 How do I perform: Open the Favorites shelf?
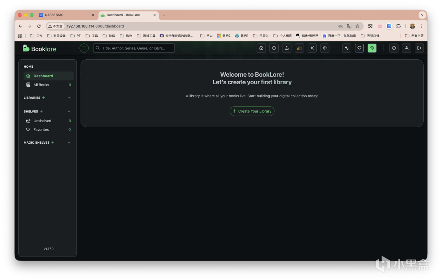(x=48, y=129)
